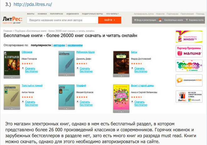207x145 pixels.
Task: Click the bonus ribbon icon in grey bar
Action: 160,20
